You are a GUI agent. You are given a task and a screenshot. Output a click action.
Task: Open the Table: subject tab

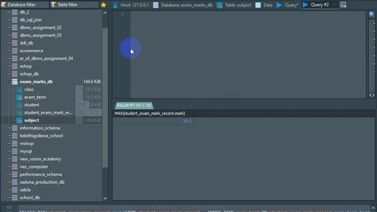tap(234, 5)
